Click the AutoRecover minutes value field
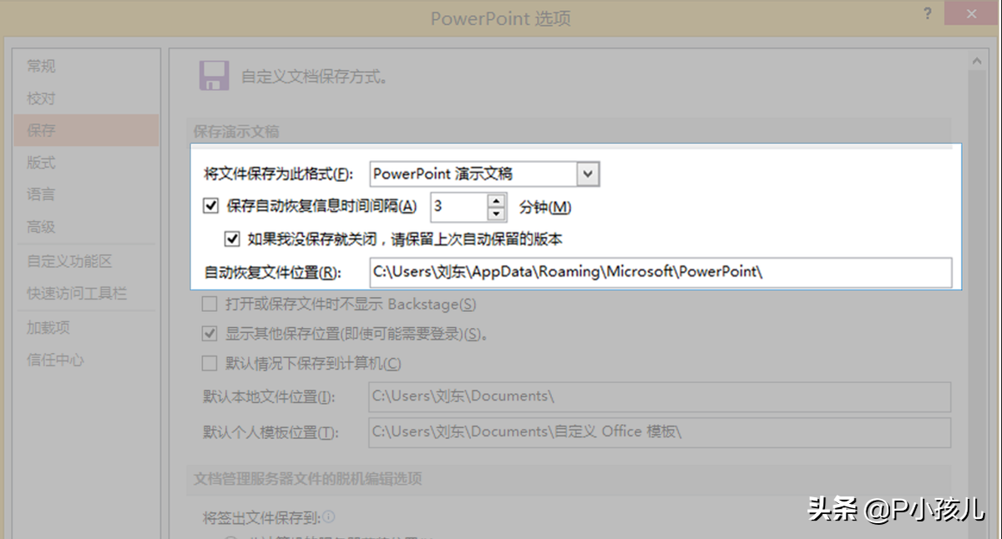 458,205
